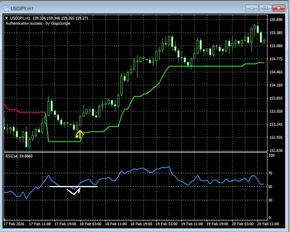The width and height of the screenshot is (290, 232).
Task: Click the 155.690 price scale label
Action: (276, 20)
